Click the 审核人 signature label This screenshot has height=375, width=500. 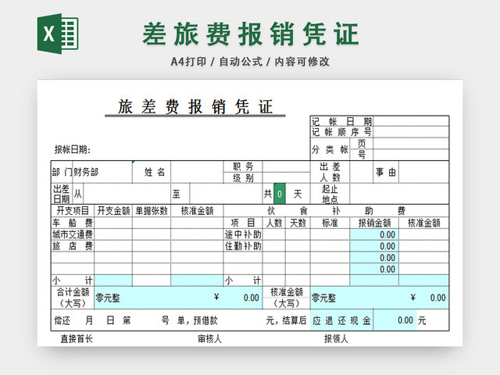pyautogui.click(x=209, y=338)
